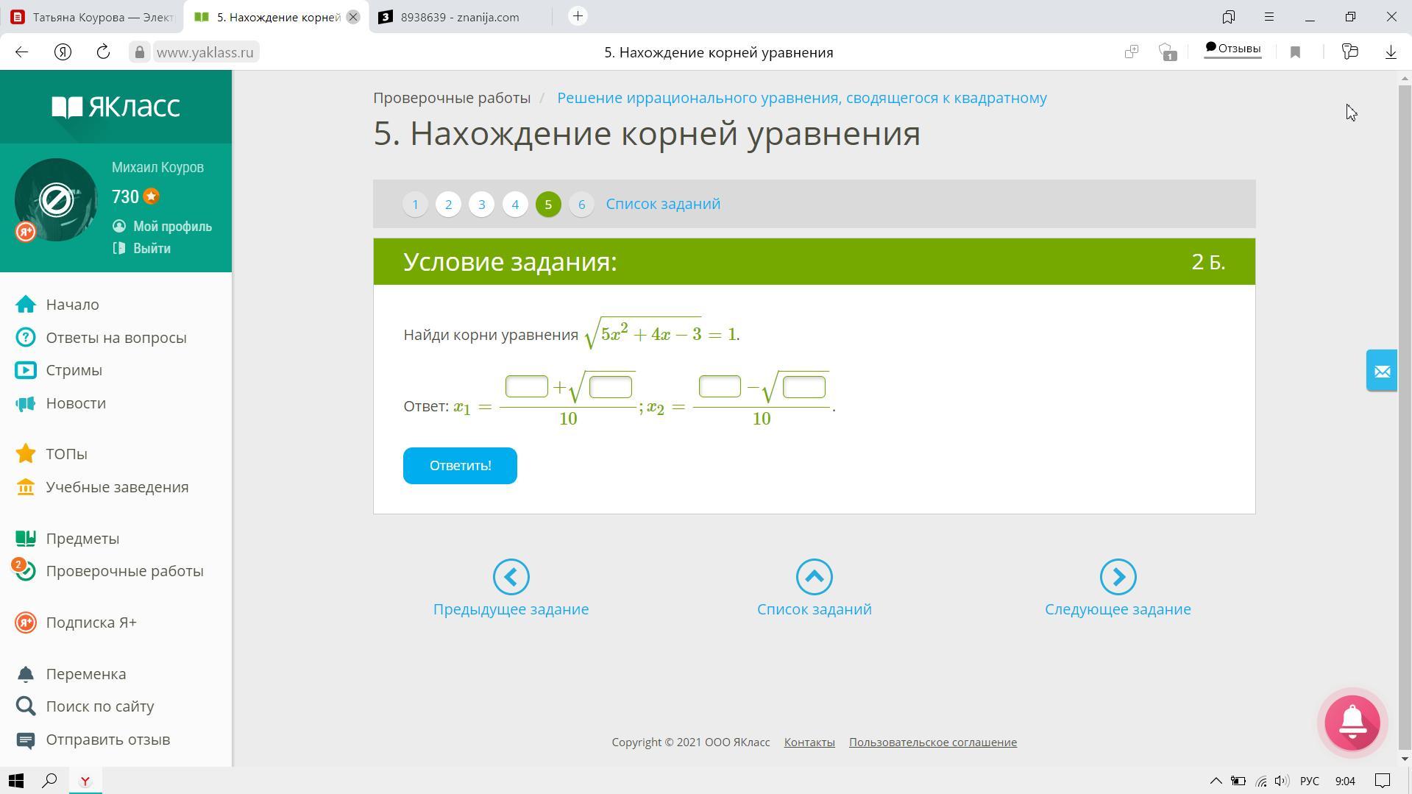This screenshot has height=794, width=1412.
Task: Click the Я+ icon beside Подписка
Action: [26, 623]
